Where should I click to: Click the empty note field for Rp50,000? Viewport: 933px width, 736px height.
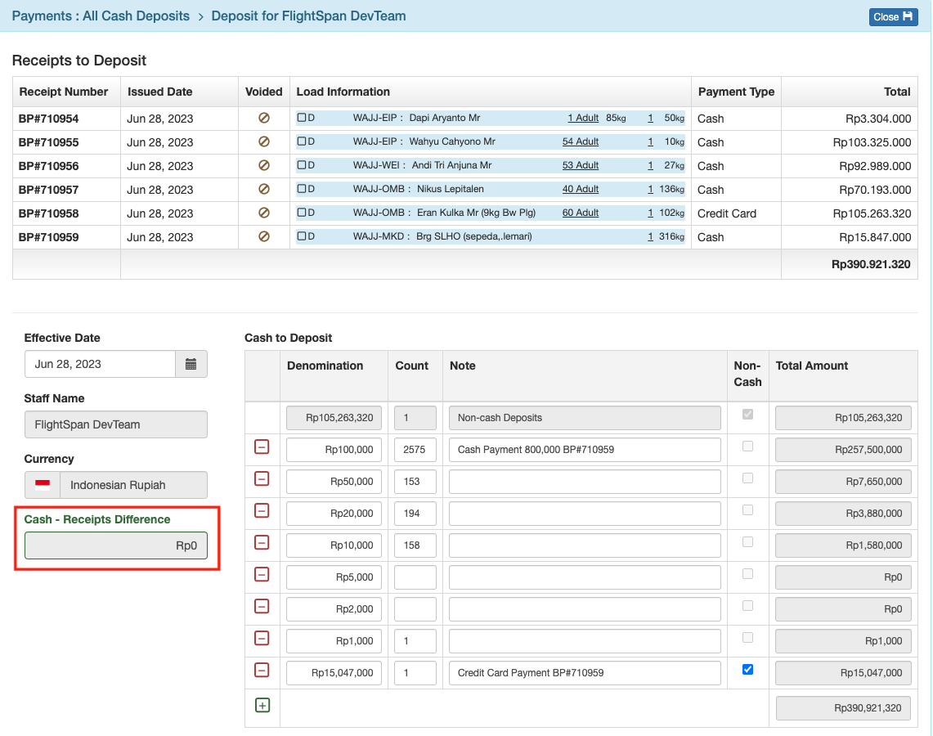coord(584,481)
